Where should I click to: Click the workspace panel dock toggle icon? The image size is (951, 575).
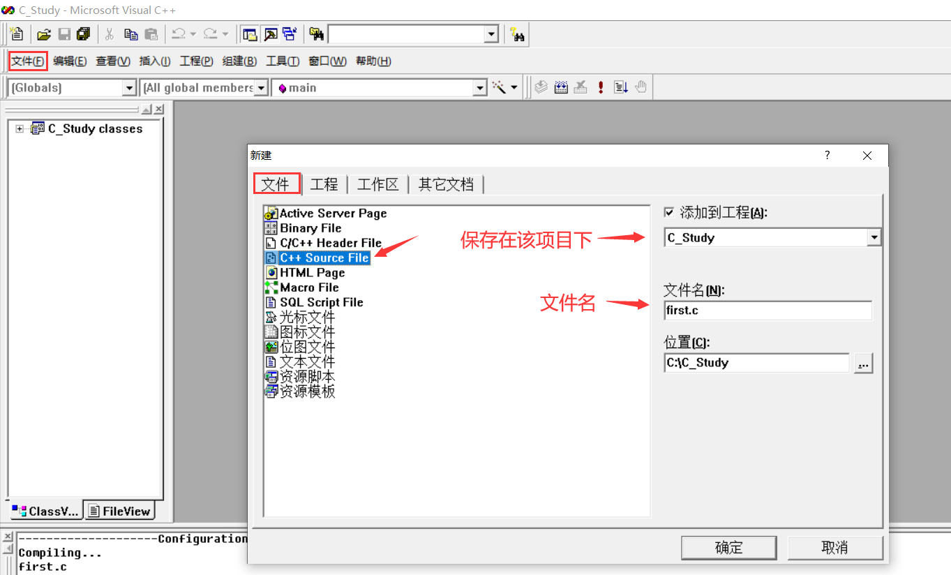pyautogui.click(x=147, y=109)
